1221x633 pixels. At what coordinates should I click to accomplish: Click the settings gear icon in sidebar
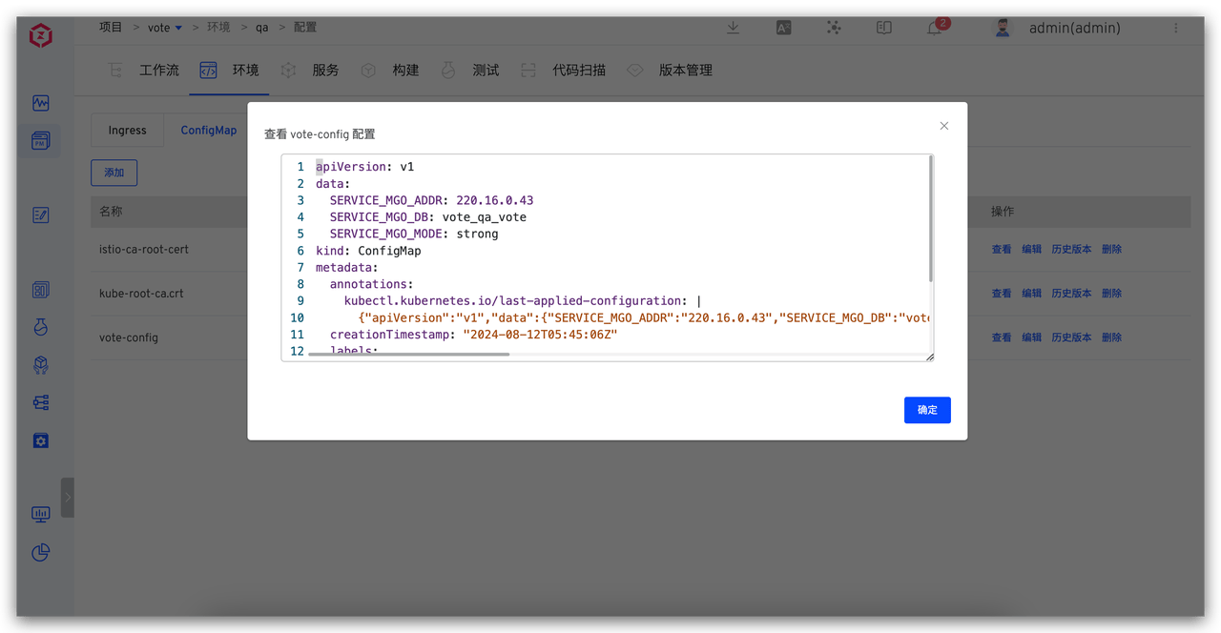[x=40, y=440]
